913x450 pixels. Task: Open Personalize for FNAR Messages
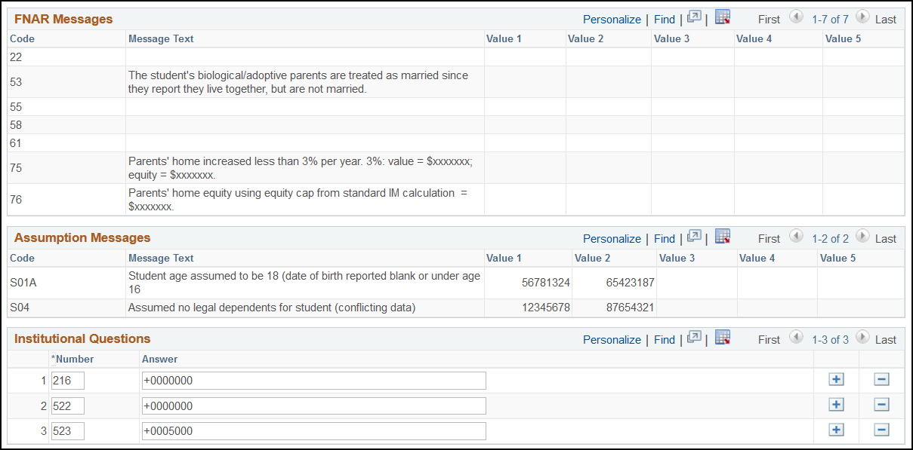(612, 19)
